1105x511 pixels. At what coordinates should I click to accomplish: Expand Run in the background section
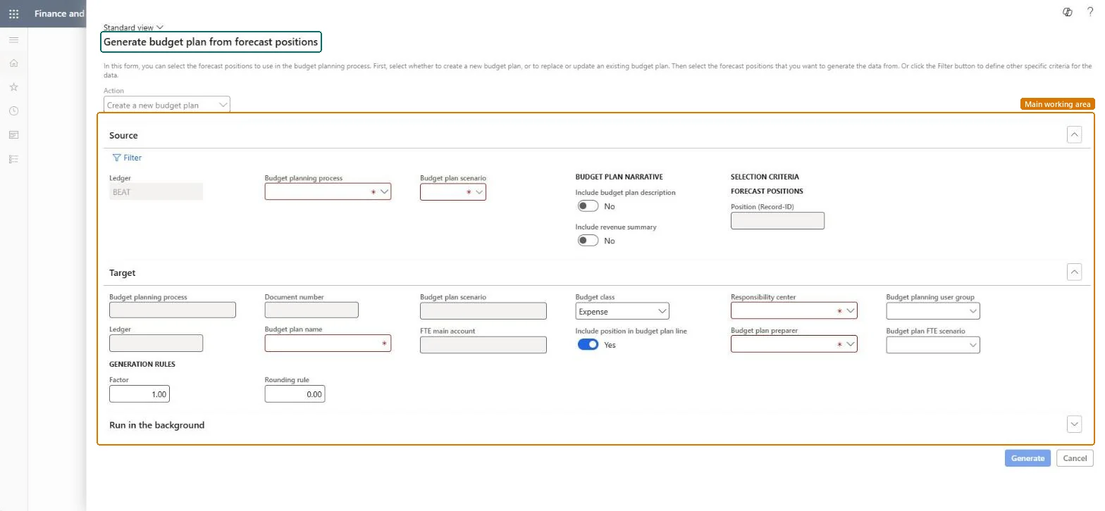(x=1074, y=424)
